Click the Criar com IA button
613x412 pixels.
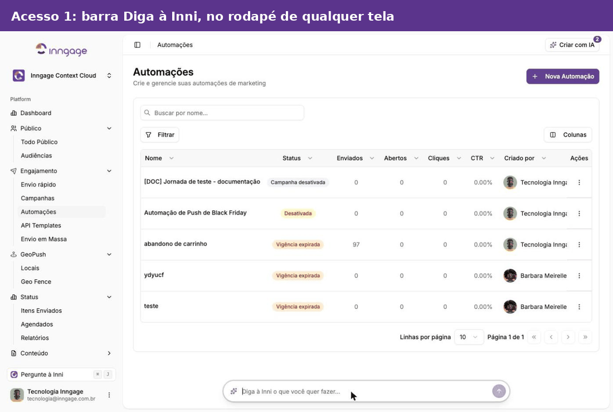[x=572, y=45]
